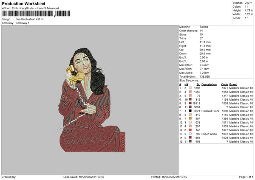Click the 'Created By:' footer label

tap(9, 177)
